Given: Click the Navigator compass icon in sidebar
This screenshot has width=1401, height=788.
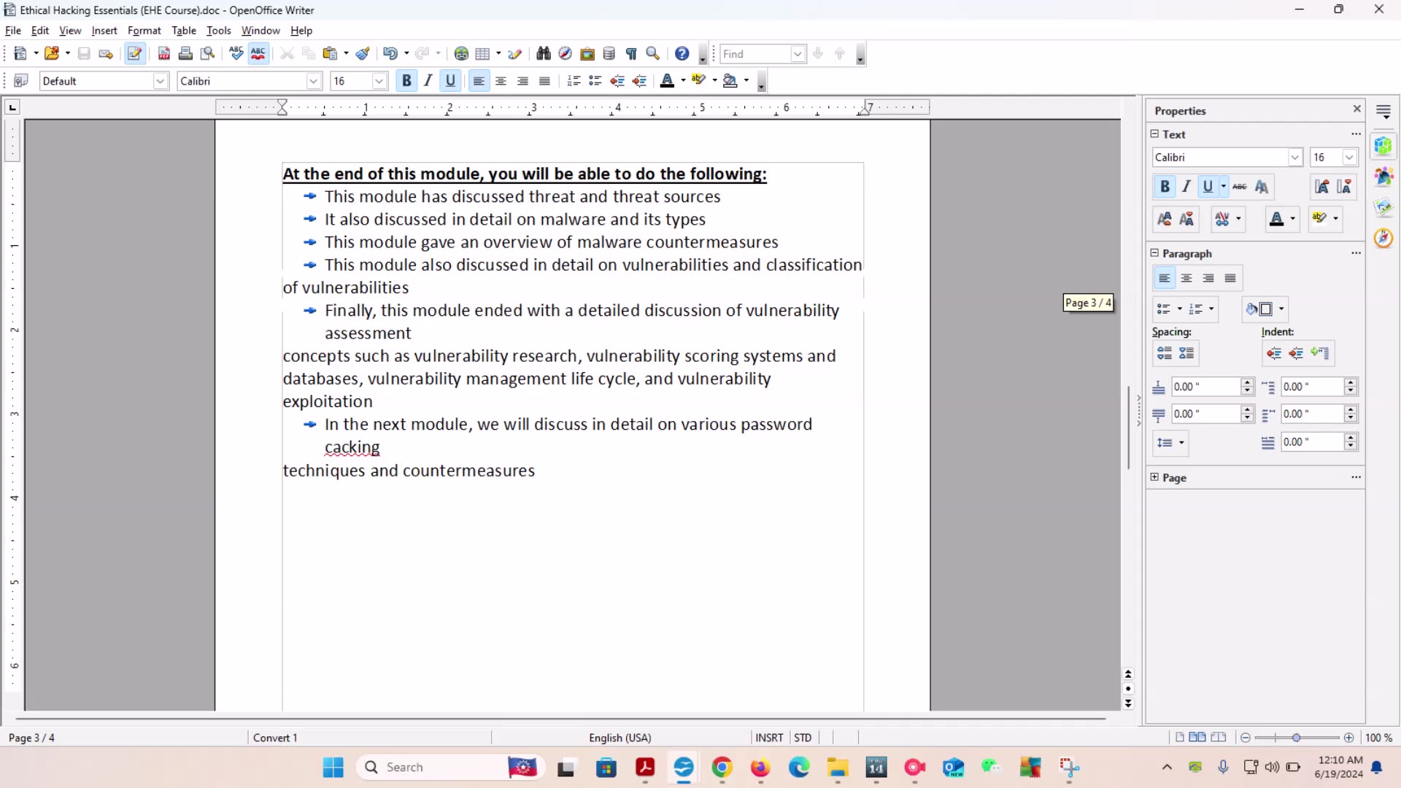Looking at the screenshot, I should (x=1383, y=239).
